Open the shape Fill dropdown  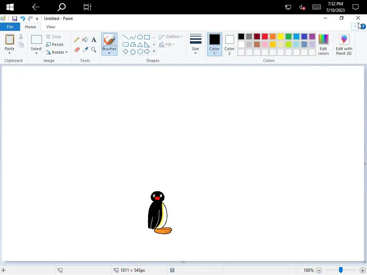pyautogui.click(x=167, y=44)
